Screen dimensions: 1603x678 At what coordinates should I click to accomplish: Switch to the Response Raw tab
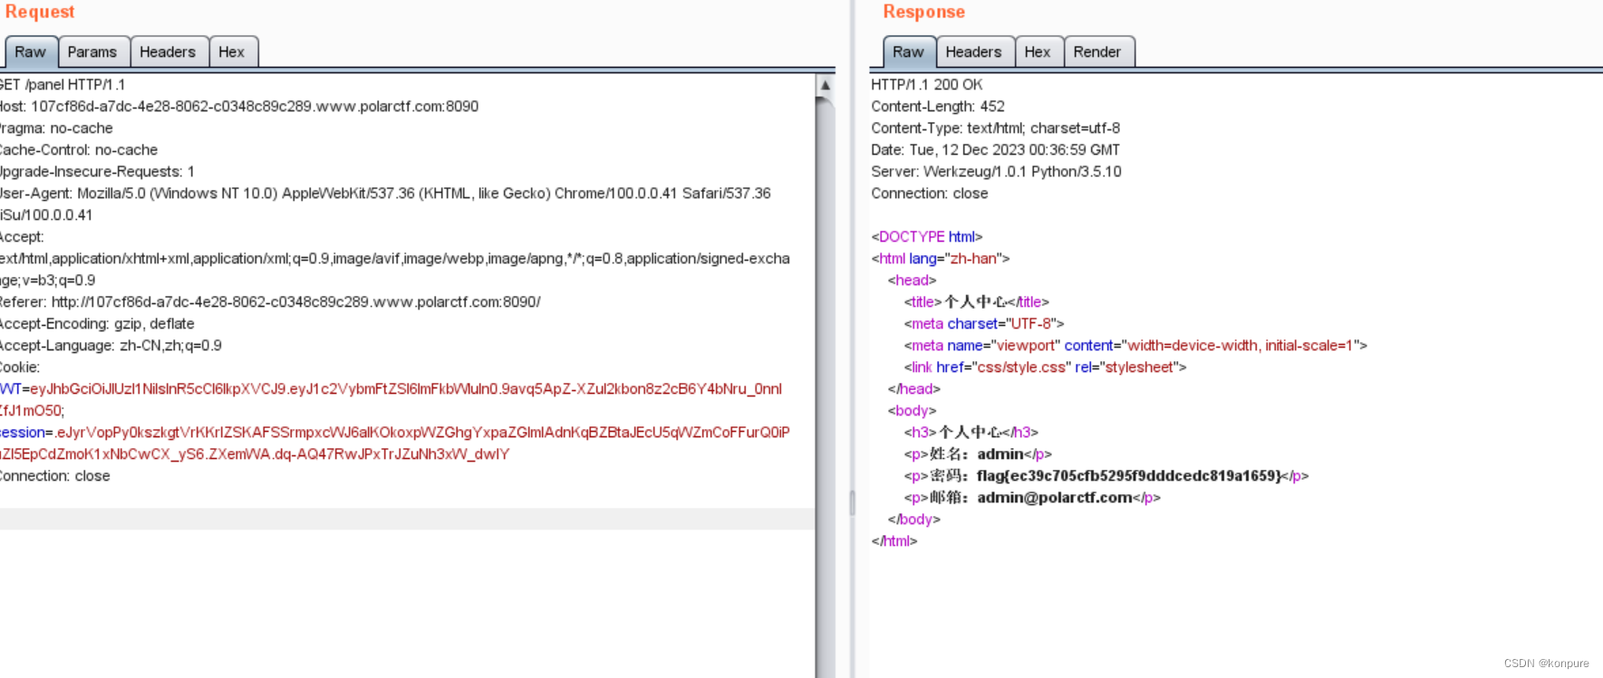pos(908,52)
